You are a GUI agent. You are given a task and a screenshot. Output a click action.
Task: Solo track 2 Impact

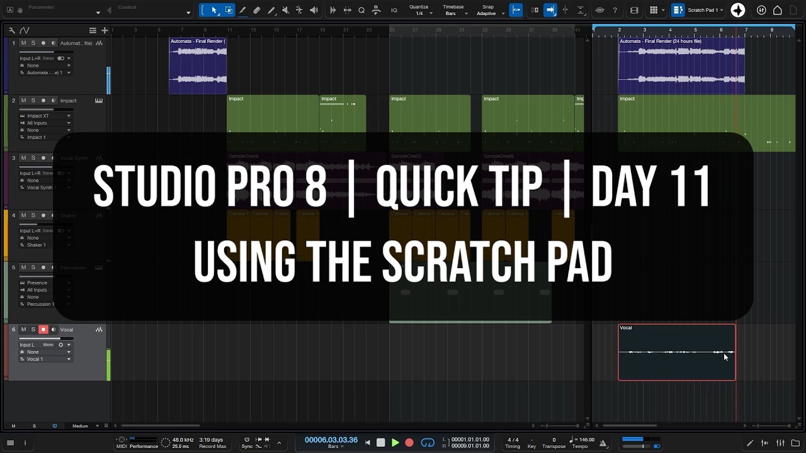point(33,101)
